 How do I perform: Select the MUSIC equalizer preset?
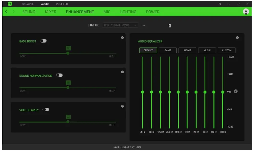coord(207,50)
